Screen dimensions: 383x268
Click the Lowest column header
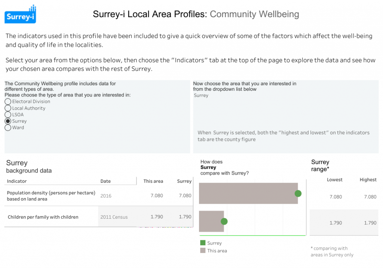(x=335, y=180)
